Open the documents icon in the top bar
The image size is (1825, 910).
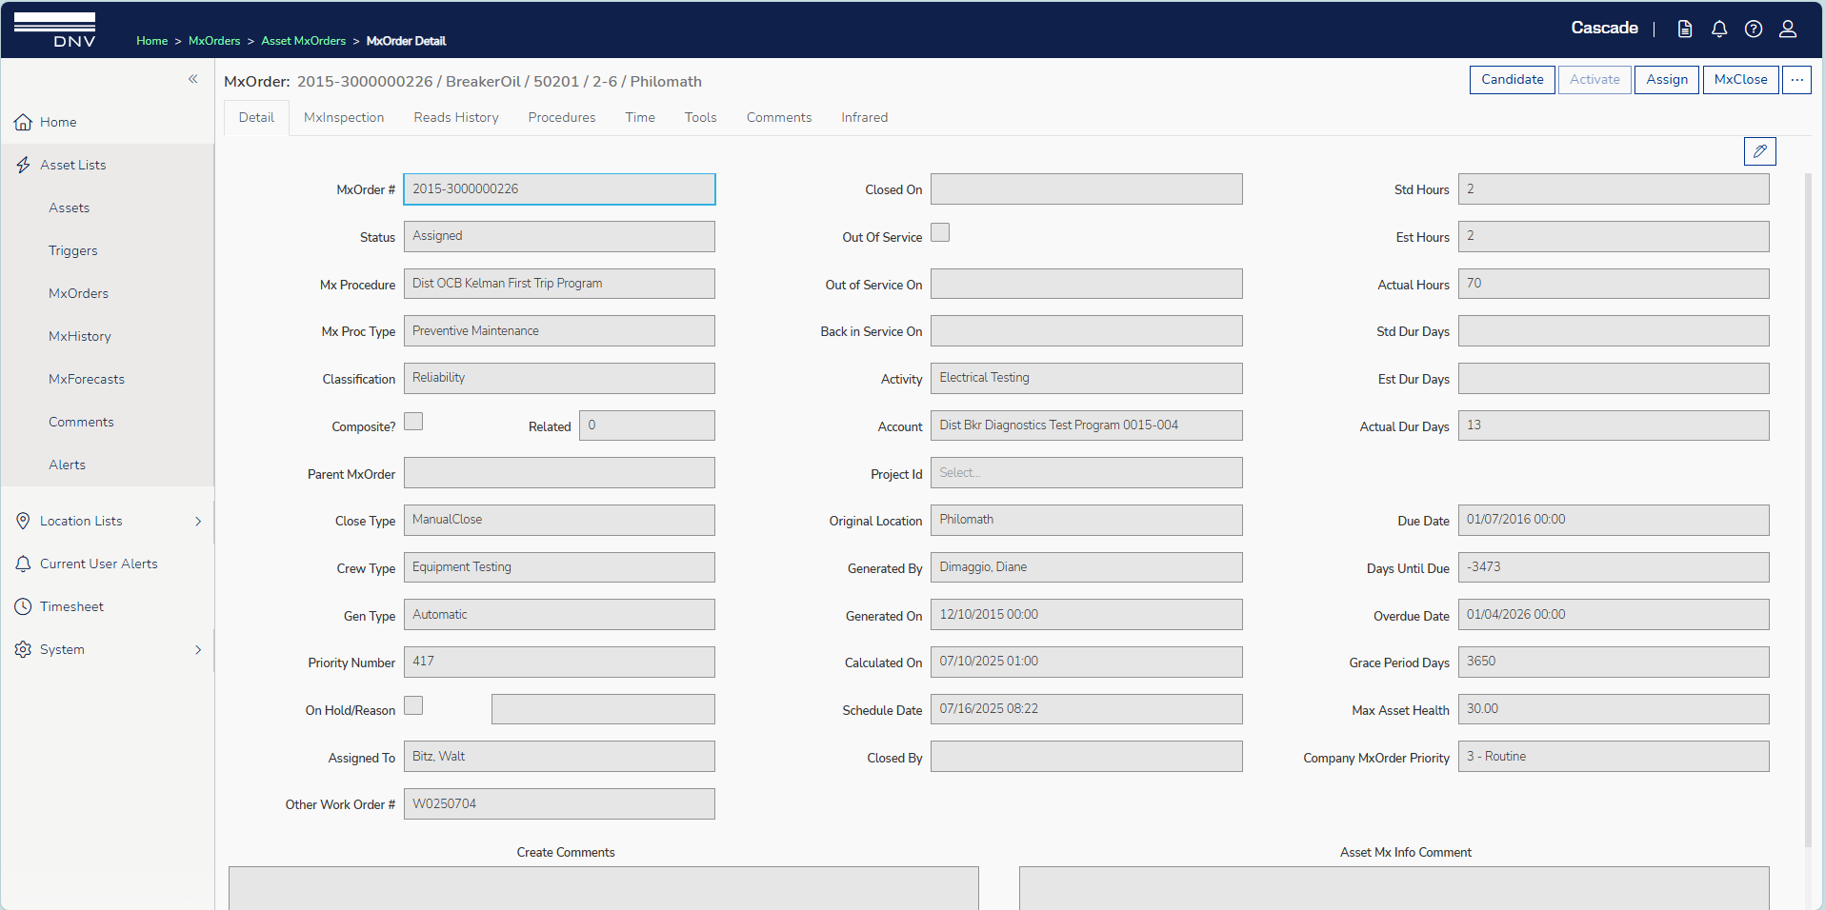[1684, 29]
